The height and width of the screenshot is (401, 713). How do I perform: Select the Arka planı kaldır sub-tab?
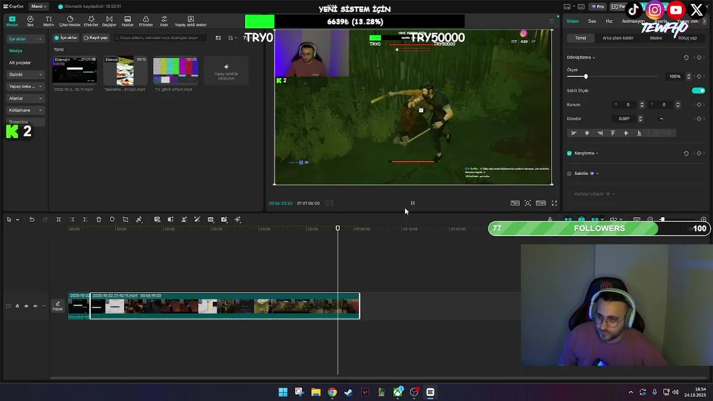click(618, 38)
